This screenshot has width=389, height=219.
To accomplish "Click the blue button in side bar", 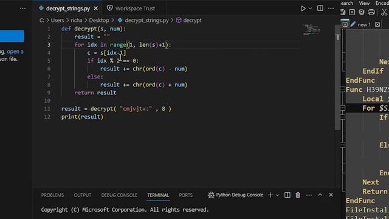I will pos(12,36).
